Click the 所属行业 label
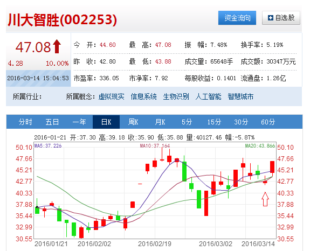This screenshot has width=310, height=251. pyautogui.click(x=27, y=97)
